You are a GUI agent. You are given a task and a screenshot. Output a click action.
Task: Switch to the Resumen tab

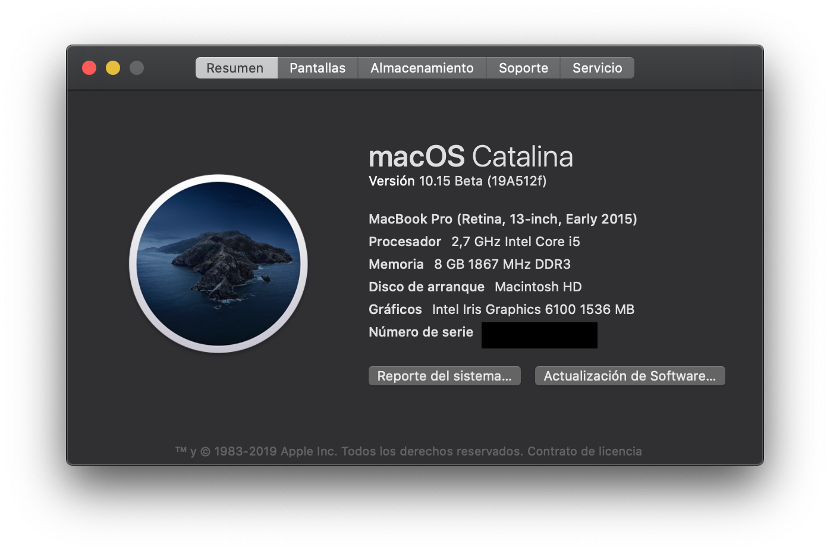tap(235, 68)
